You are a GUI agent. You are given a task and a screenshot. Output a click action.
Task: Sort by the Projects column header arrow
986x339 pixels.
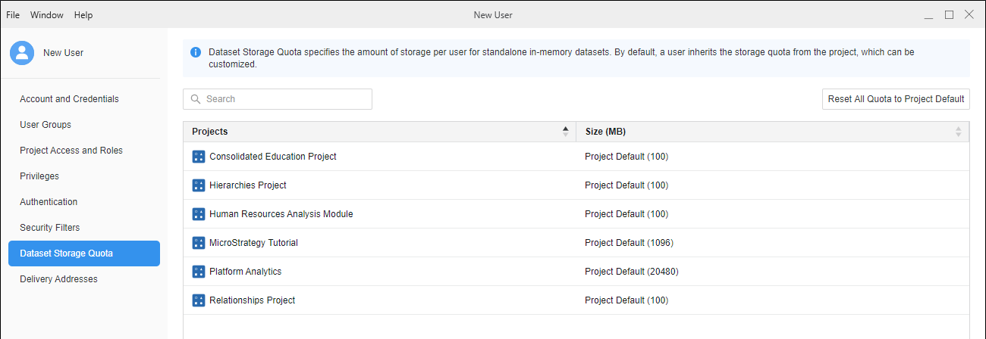tap(565, 132)
